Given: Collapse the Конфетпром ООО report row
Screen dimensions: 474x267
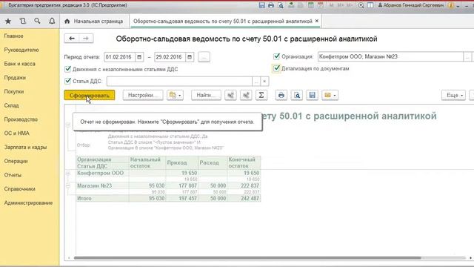Looking at the screenshot, I should pos(68,173).
